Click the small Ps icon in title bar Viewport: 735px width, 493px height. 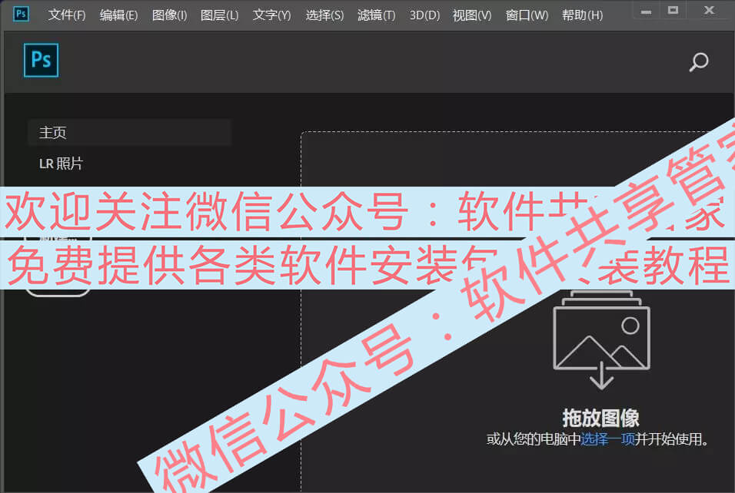coord(21,14)
